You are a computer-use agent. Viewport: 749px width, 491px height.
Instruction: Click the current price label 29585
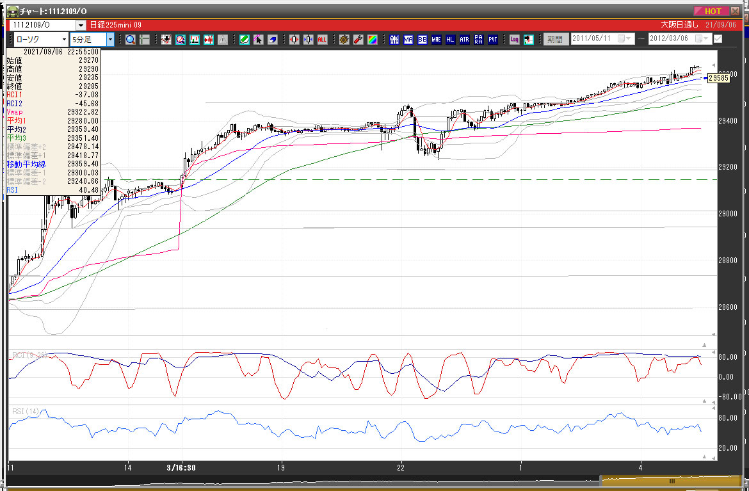click(718, 78)
